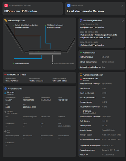Click EFR32MG24 Flash-Speicher value '1536 KB'
The height and width of the screenshot is (161, 126).
point(105,121)
